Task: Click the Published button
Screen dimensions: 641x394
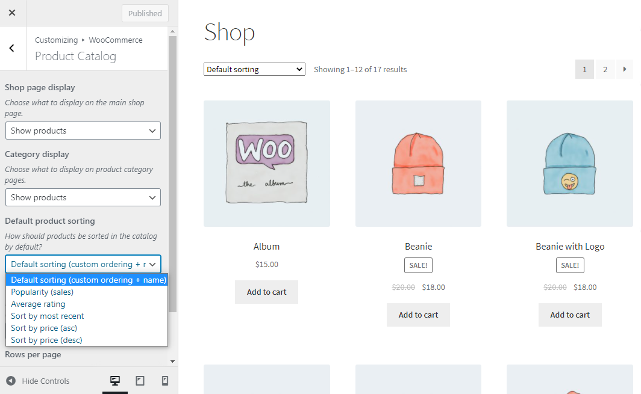Action: click(x=145, y=13)
